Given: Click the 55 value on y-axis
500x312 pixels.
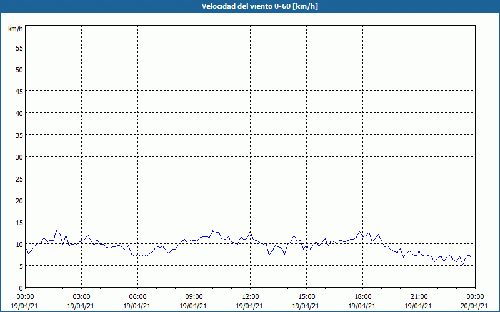Looking at the screenshot, I should point(19,48).
